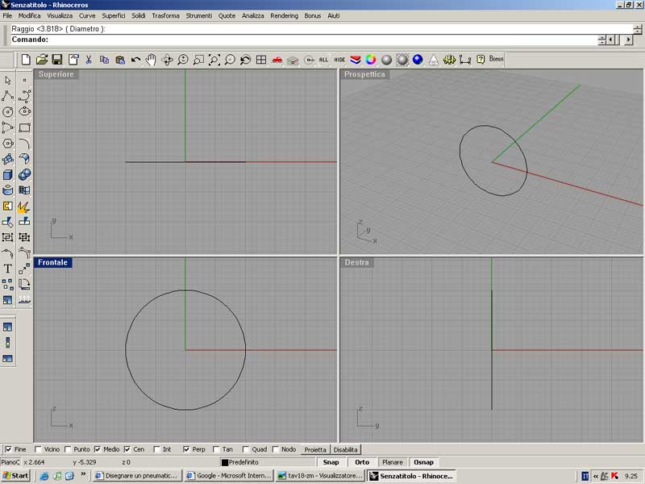Uncheck the Medio osnap checkbox
645x484 pixels.
coord(98,449)
